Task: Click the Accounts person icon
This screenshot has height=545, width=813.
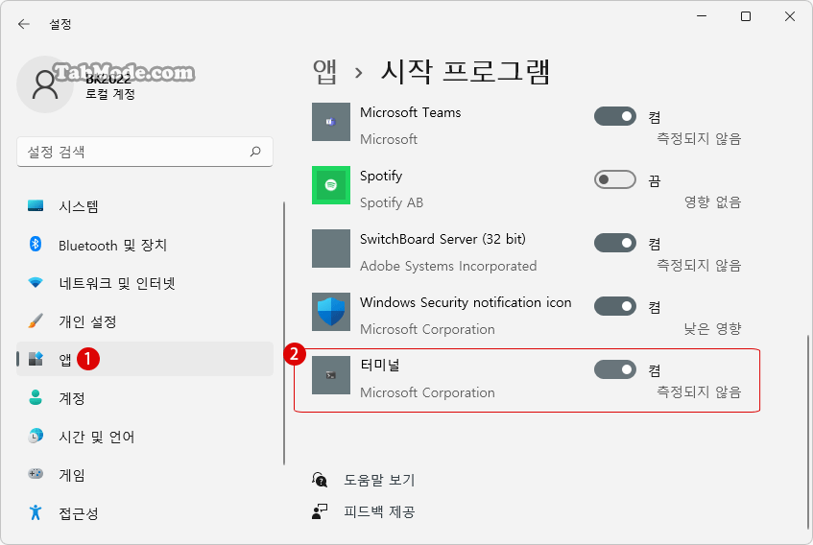Action: (x=36, y=397)
